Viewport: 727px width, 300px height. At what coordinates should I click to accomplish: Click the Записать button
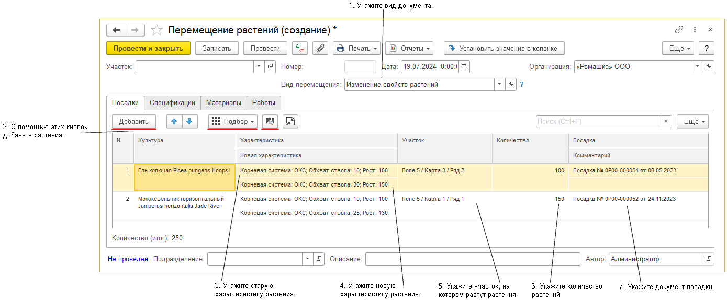[217, 48]
